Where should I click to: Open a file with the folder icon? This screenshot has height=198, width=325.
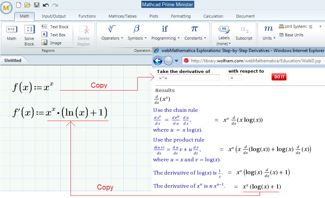click(28, 5)
